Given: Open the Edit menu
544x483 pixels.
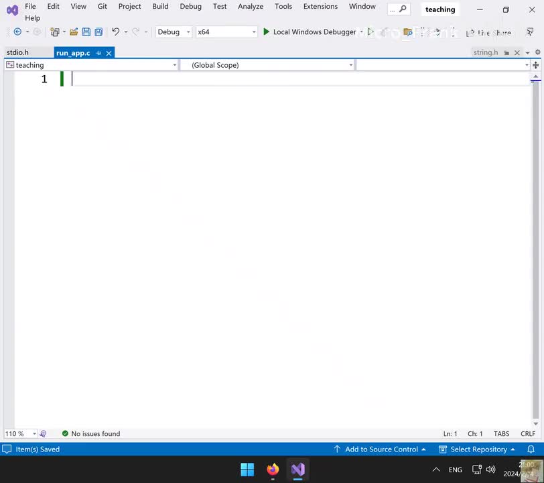Looking at the screenshot, I should 53,6.
